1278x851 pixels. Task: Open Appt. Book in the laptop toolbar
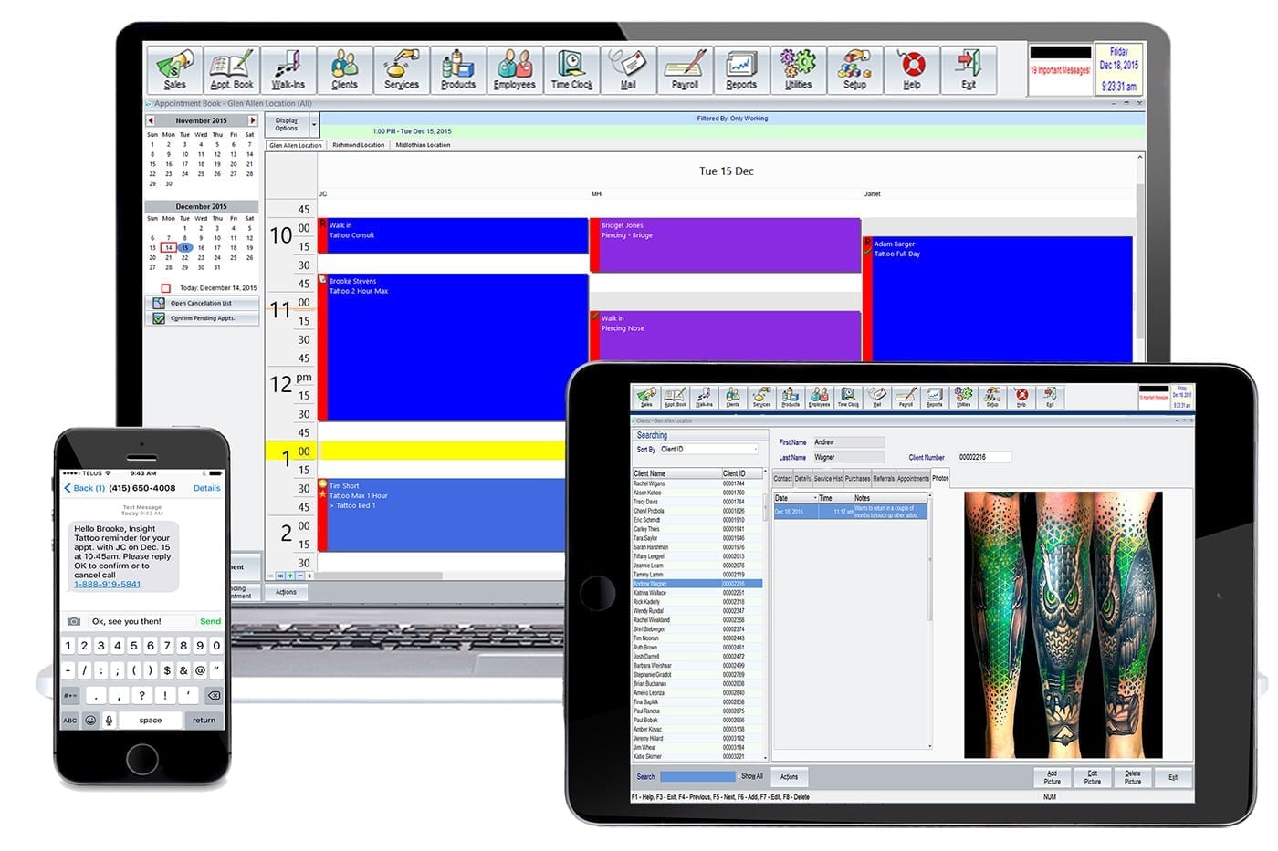[x=231, y=70]
